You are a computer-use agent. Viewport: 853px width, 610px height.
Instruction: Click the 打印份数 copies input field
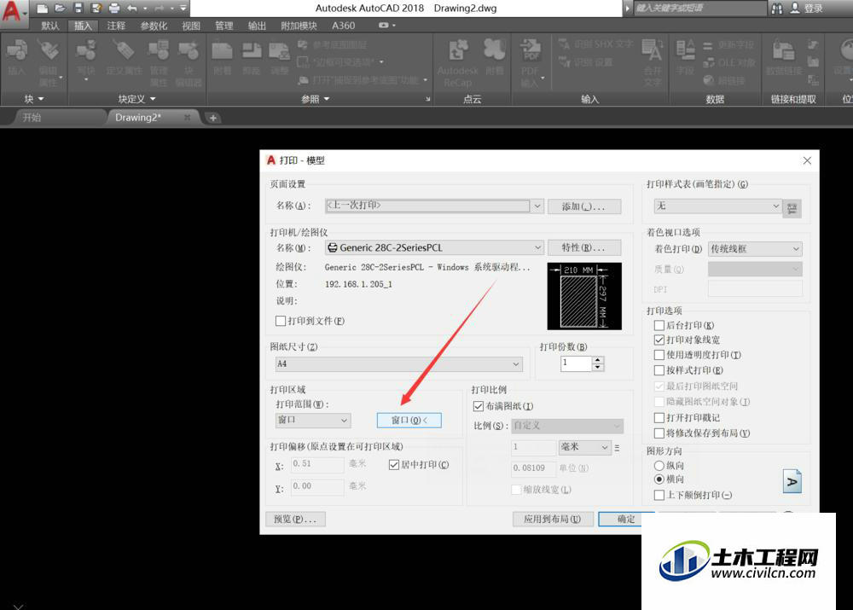pyautogui.click(x=576, y=363)
